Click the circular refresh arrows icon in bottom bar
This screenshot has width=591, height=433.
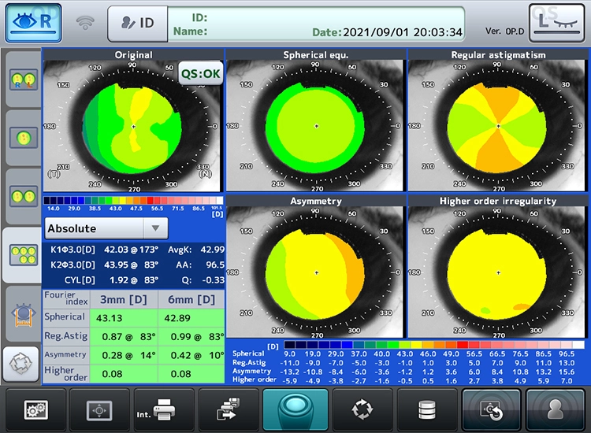[362, 409]
